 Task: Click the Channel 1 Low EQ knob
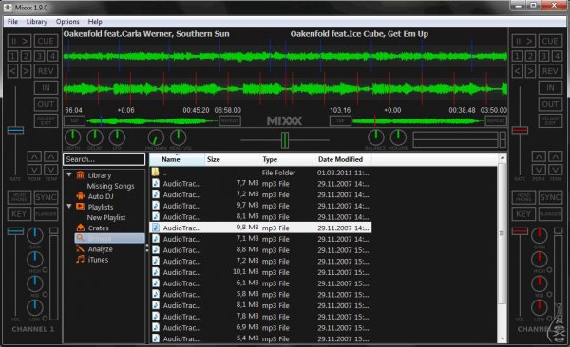[x=35, y=308]
